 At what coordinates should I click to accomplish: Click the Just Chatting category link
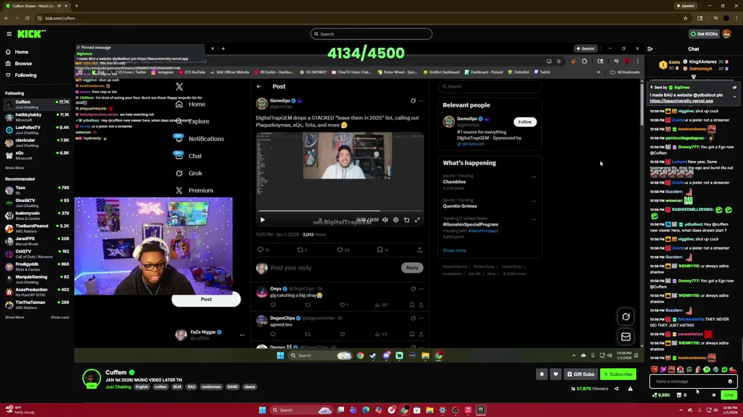[118, 387]
